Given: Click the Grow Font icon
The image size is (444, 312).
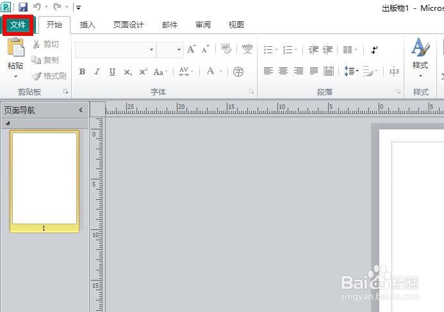Looking at the screenshot, I should 191,49.
